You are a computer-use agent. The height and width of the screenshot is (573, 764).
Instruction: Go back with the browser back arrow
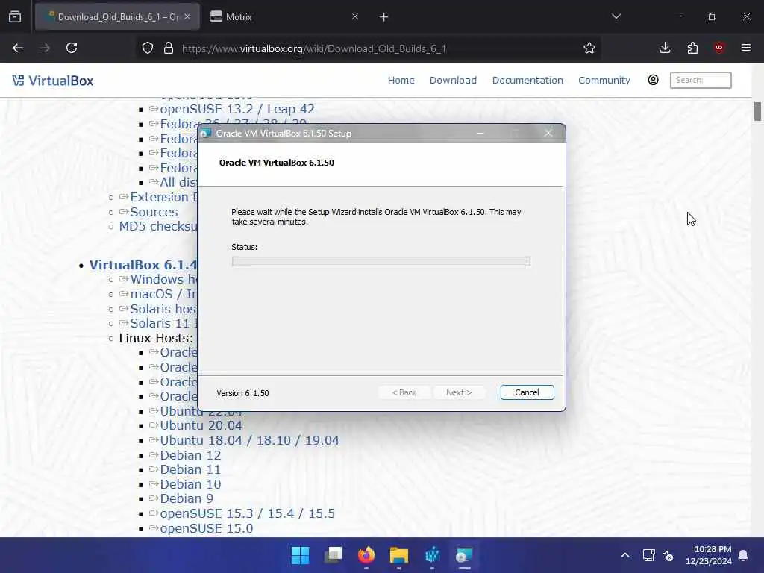(18, 48)
